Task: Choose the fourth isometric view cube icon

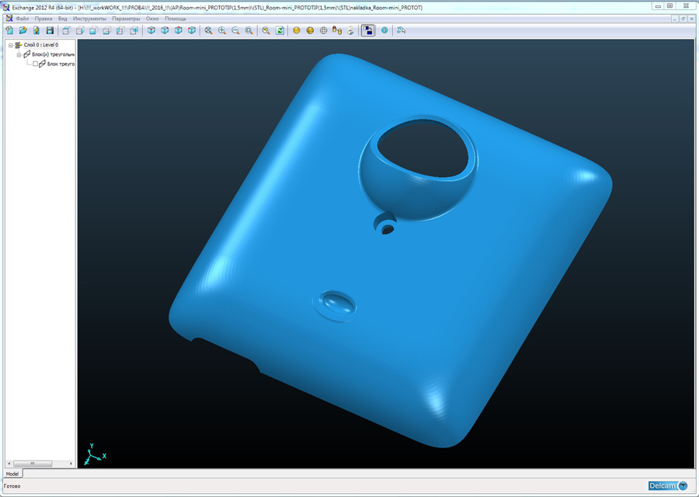Action: 192,30
